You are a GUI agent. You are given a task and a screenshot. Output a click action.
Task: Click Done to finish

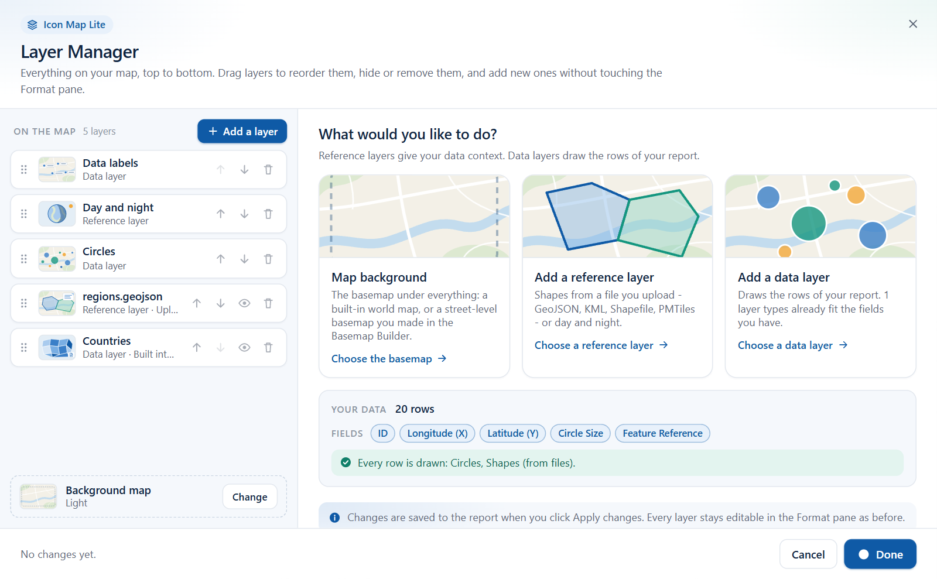[880, 554]
